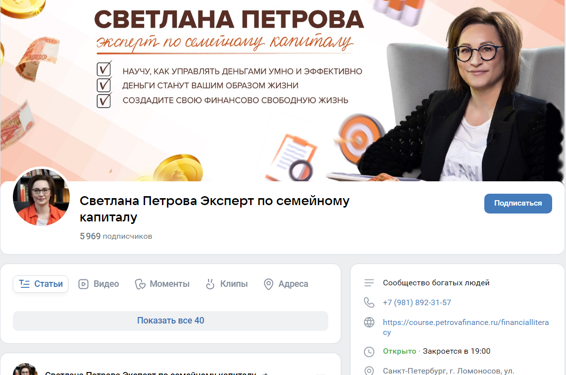
Task: Select the Моменты tab
Action: 162,284
